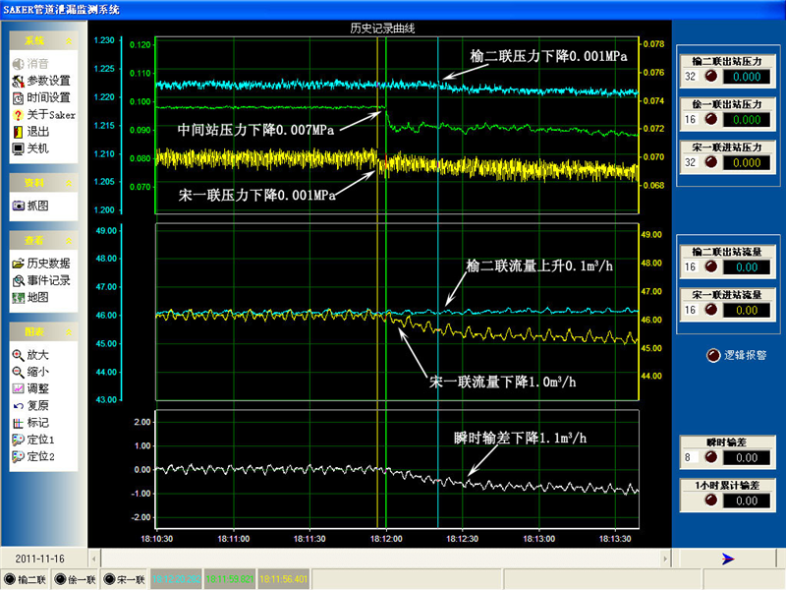Open 事件记录 event log
The height and width of the screenshot is (590, 786).
tap(46, 280)
